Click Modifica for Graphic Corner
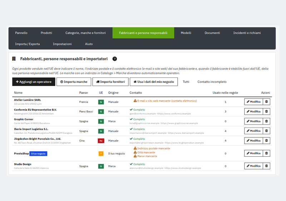The width and height of the screenshot is (286, 201). click(x=253, y=121)
